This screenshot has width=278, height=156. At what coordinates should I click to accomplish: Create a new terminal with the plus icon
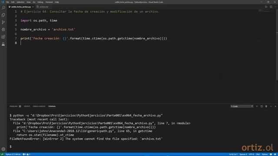click(x=257, y=106)
